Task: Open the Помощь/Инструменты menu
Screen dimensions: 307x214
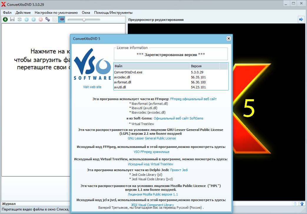Action: click(x=113, y=13)
